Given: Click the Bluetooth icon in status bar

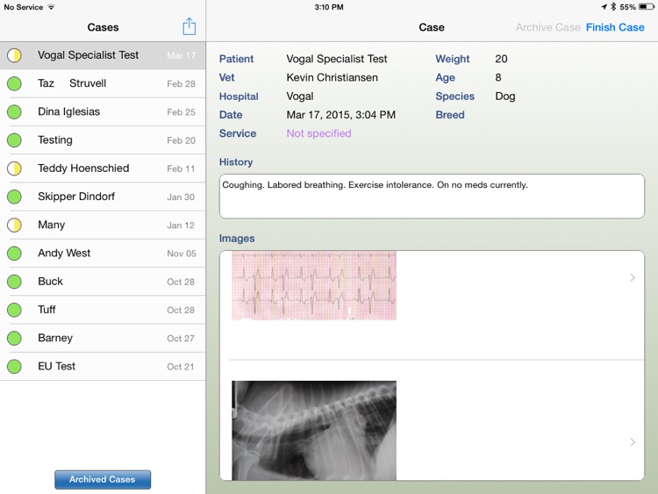Looking at the screenshot, I should [x=613, y=7].
